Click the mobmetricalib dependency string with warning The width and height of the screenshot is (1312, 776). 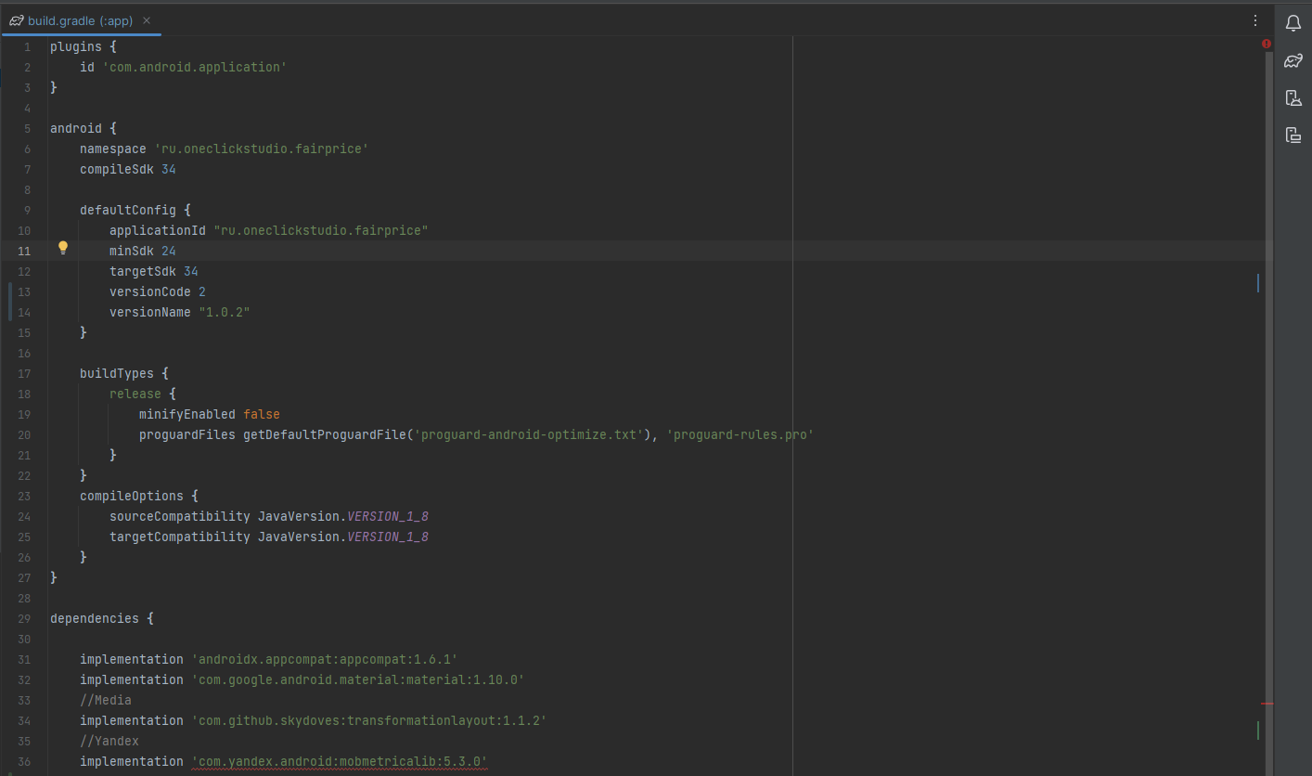340,762
